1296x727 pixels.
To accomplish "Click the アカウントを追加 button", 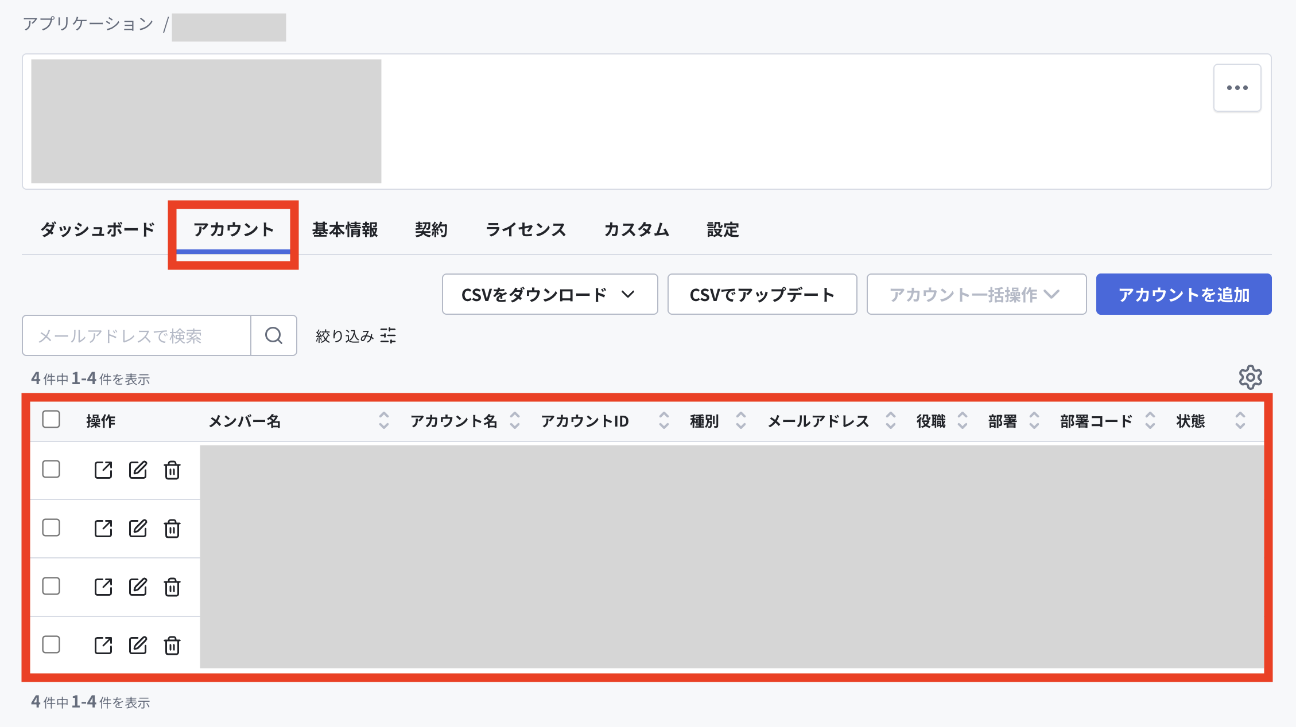I will (1184, 294).
